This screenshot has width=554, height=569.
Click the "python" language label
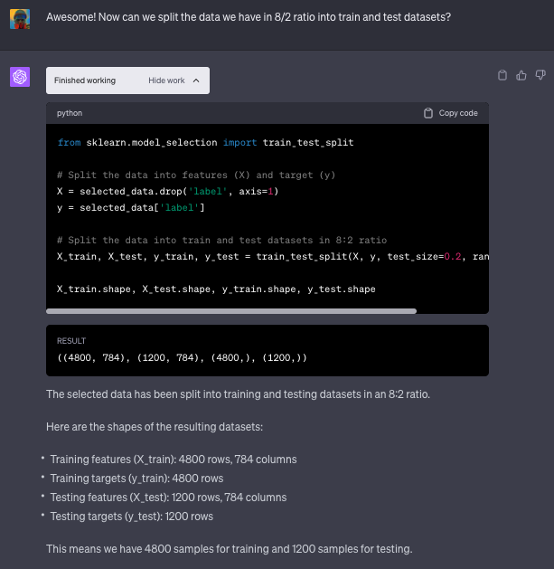click(x=70, y=113)
